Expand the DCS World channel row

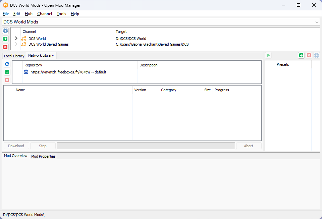pos(16,39)
